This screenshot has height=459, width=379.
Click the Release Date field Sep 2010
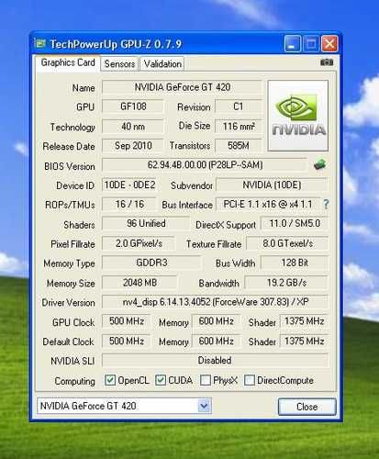pos(133,146)
